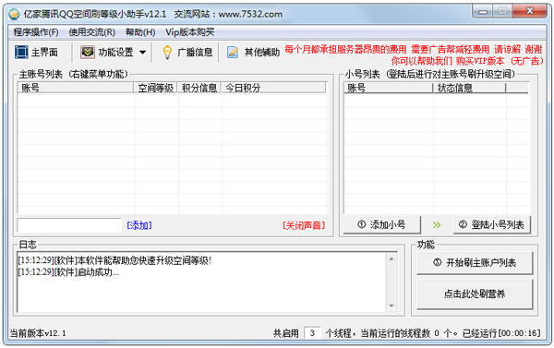Click the 账号 column header in main list
Image resolution: width=554 pixels, height=348 pixels.
pyautogui.click(x=76, y=88)
